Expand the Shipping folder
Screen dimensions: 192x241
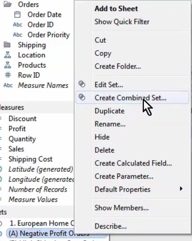(x=7, y=45)
